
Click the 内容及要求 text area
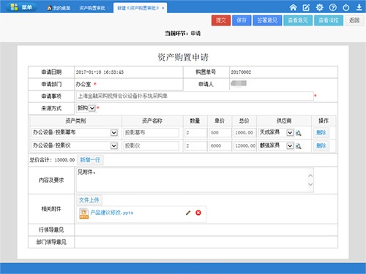pyautogui.click(x=195, y=180)
